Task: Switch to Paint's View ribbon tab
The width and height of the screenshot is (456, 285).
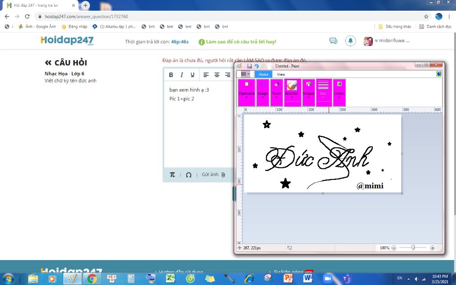Action: 281,74
